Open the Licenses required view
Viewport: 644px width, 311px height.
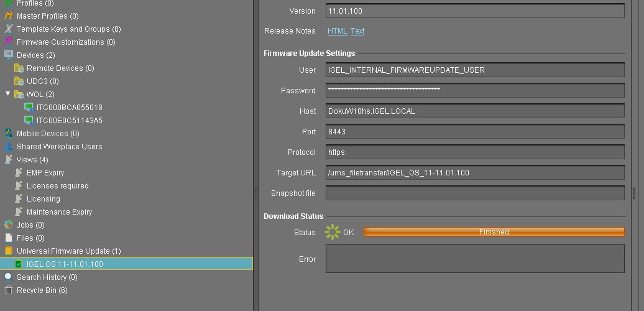tap(57, 186)
